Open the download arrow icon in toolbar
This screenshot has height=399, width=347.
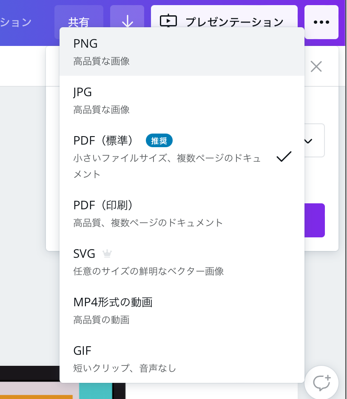pos(127,22)
